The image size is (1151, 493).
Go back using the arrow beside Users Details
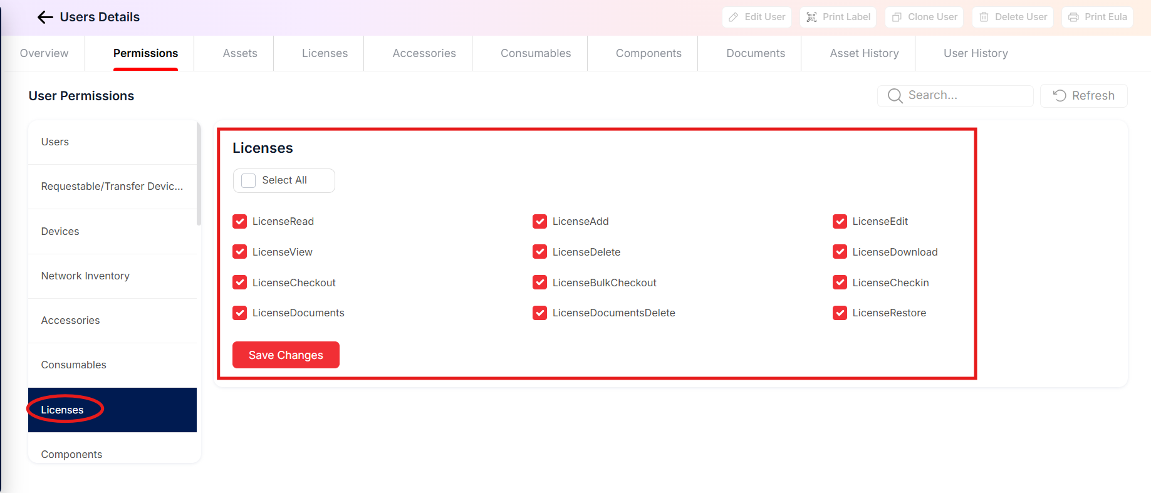point(45,18)
